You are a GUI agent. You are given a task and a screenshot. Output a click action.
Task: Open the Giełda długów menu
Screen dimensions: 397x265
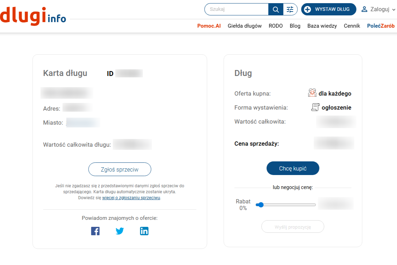[245, 26]
